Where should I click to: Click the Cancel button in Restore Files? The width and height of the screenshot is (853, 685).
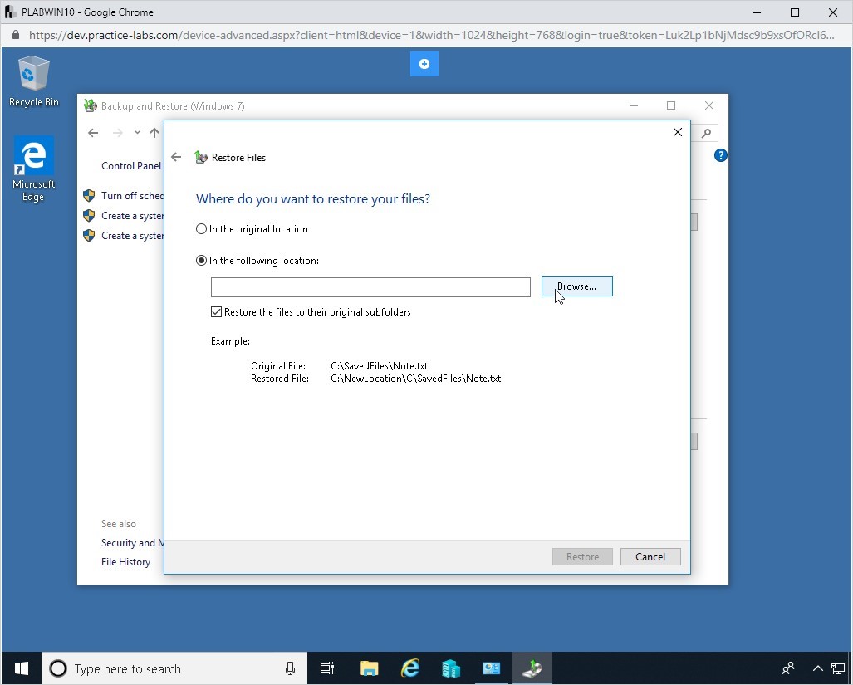[x=650, y=556]
